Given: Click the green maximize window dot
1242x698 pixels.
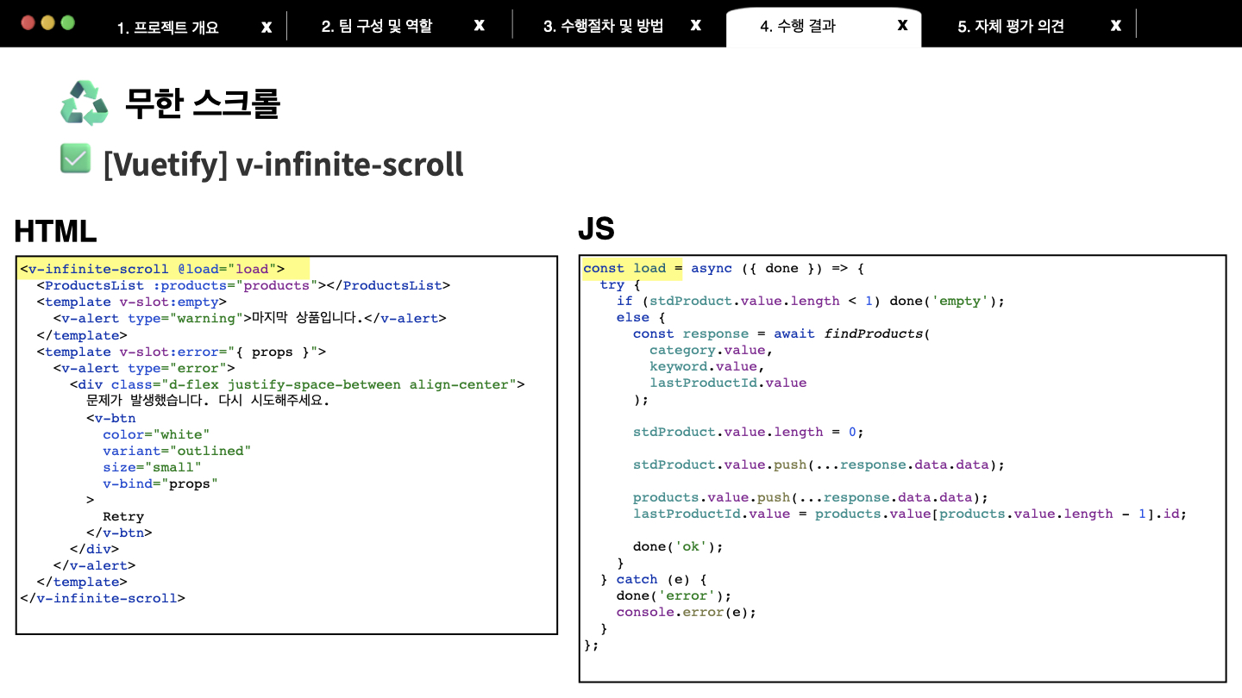Looking at the screenshot, I should [66, 22].
